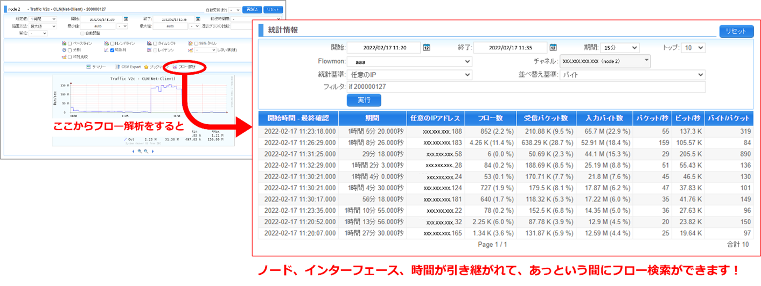Sort by 期間 column header
Image resolution: width=761 pixels, height=286 pixels.
coord(373,118)
